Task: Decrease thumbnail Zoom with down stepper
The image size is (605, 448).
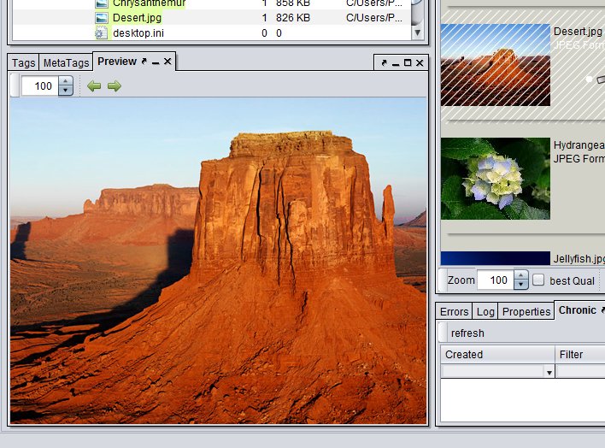Action: pos(521,285)
